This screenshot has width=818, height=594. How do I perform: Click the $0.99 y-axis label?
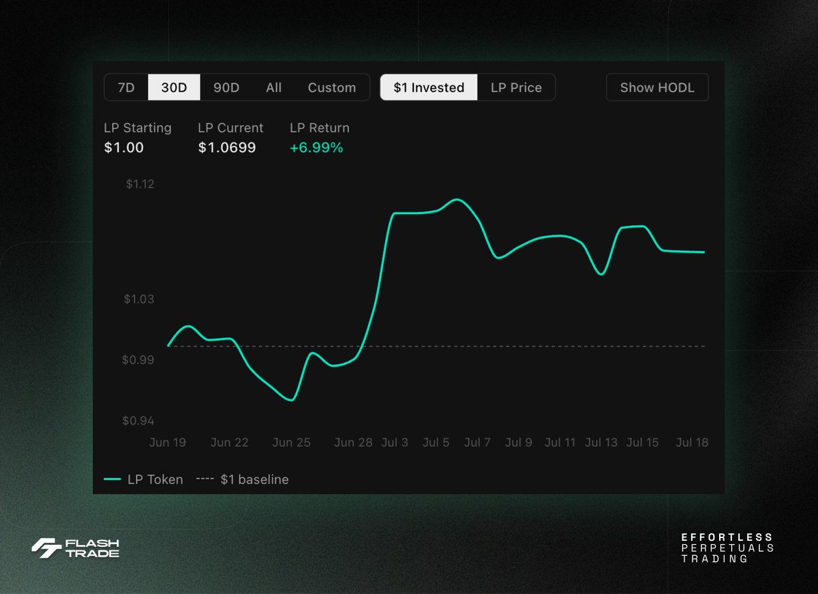[139, 359]
